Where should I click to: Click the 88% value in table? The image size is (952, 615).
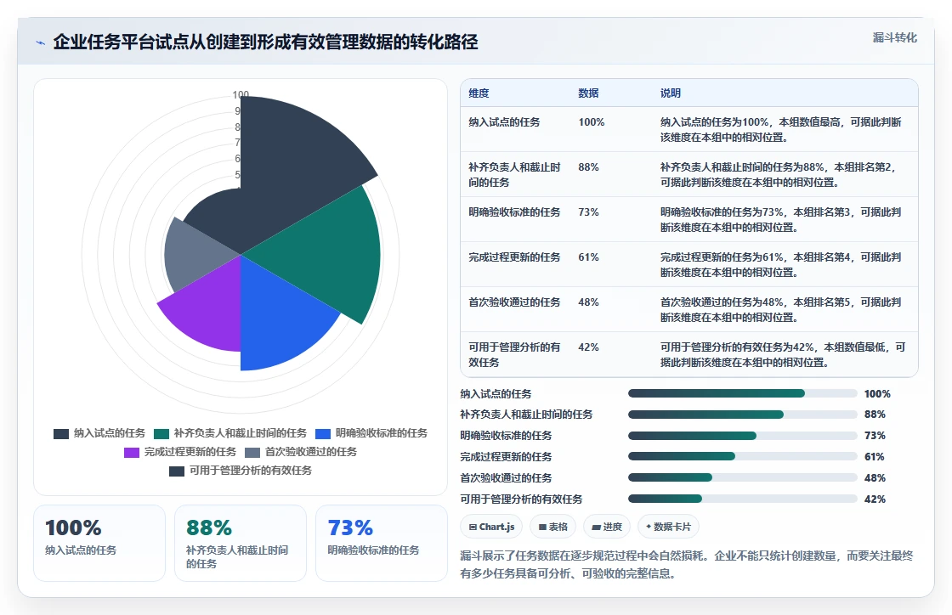click(x=588, y=166)
